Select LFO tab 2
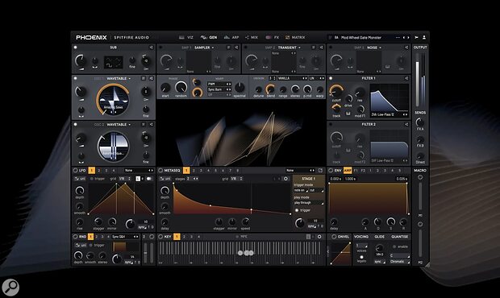500x298 pixels. coord(99,171)
